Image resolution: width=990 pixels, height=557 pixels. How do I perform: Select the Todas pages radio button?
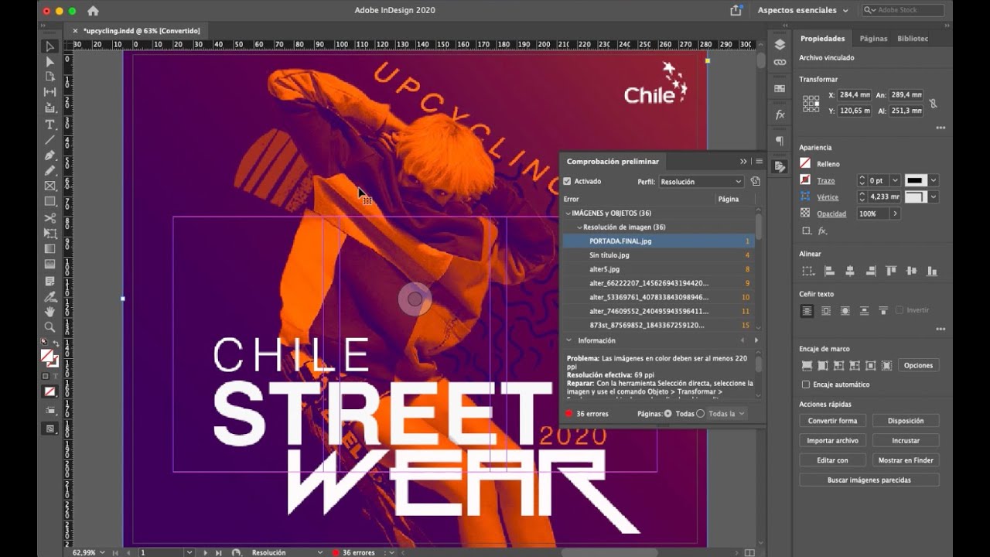point(668,414)
